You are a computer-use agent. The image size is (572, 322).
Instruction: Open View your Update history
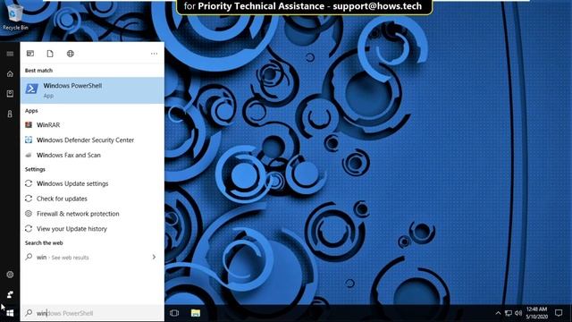[x=92, y=229]
